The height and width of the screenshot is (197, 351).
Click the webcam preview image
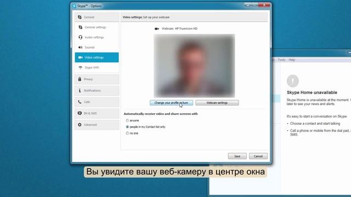point(194,66)
